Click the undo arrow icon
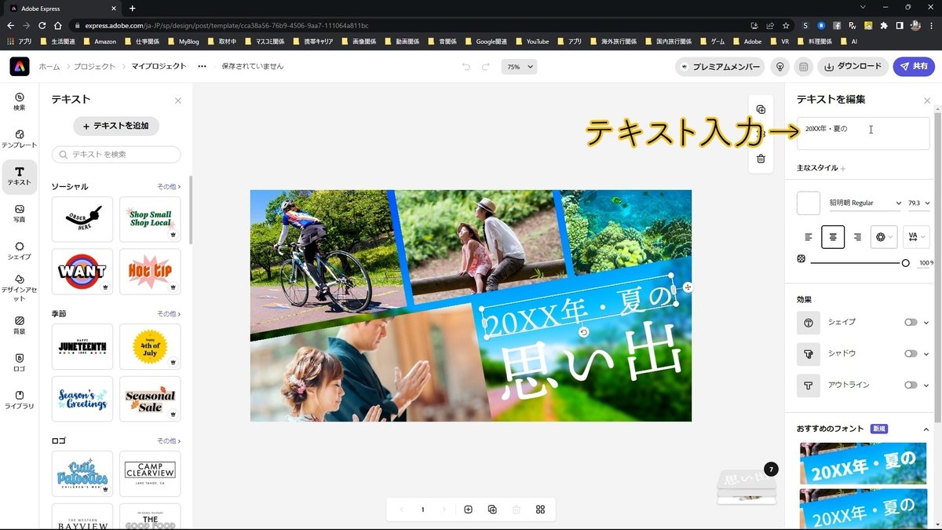Viewport: 942px width, 530px height. pos(466,67)
